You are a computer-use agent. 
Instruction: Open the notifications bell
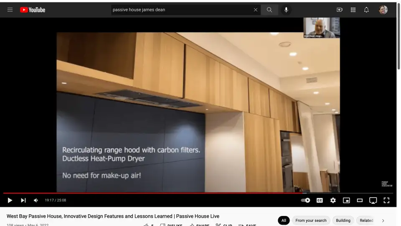[x=366, y=10]
